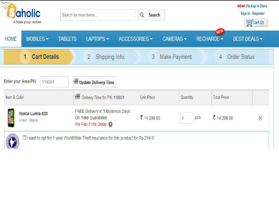This screenshot has width=279, height=209.
Task: Click the delivery truck icon on Update button
Action: tap(75, 82)
